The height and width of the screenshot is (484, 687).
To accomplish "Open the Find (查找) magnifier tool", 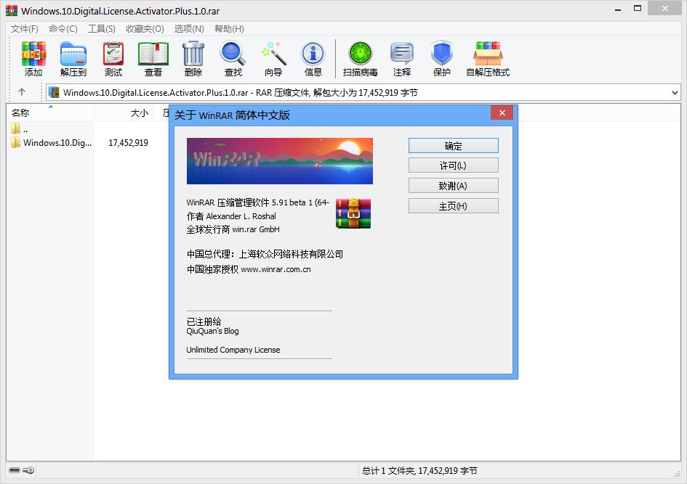I will click(233, 59).
